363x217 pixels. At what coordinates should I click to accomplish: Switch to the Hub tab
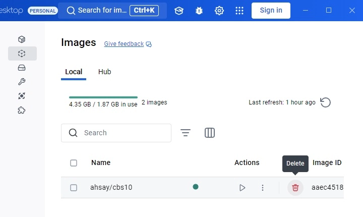coord(105,72)
